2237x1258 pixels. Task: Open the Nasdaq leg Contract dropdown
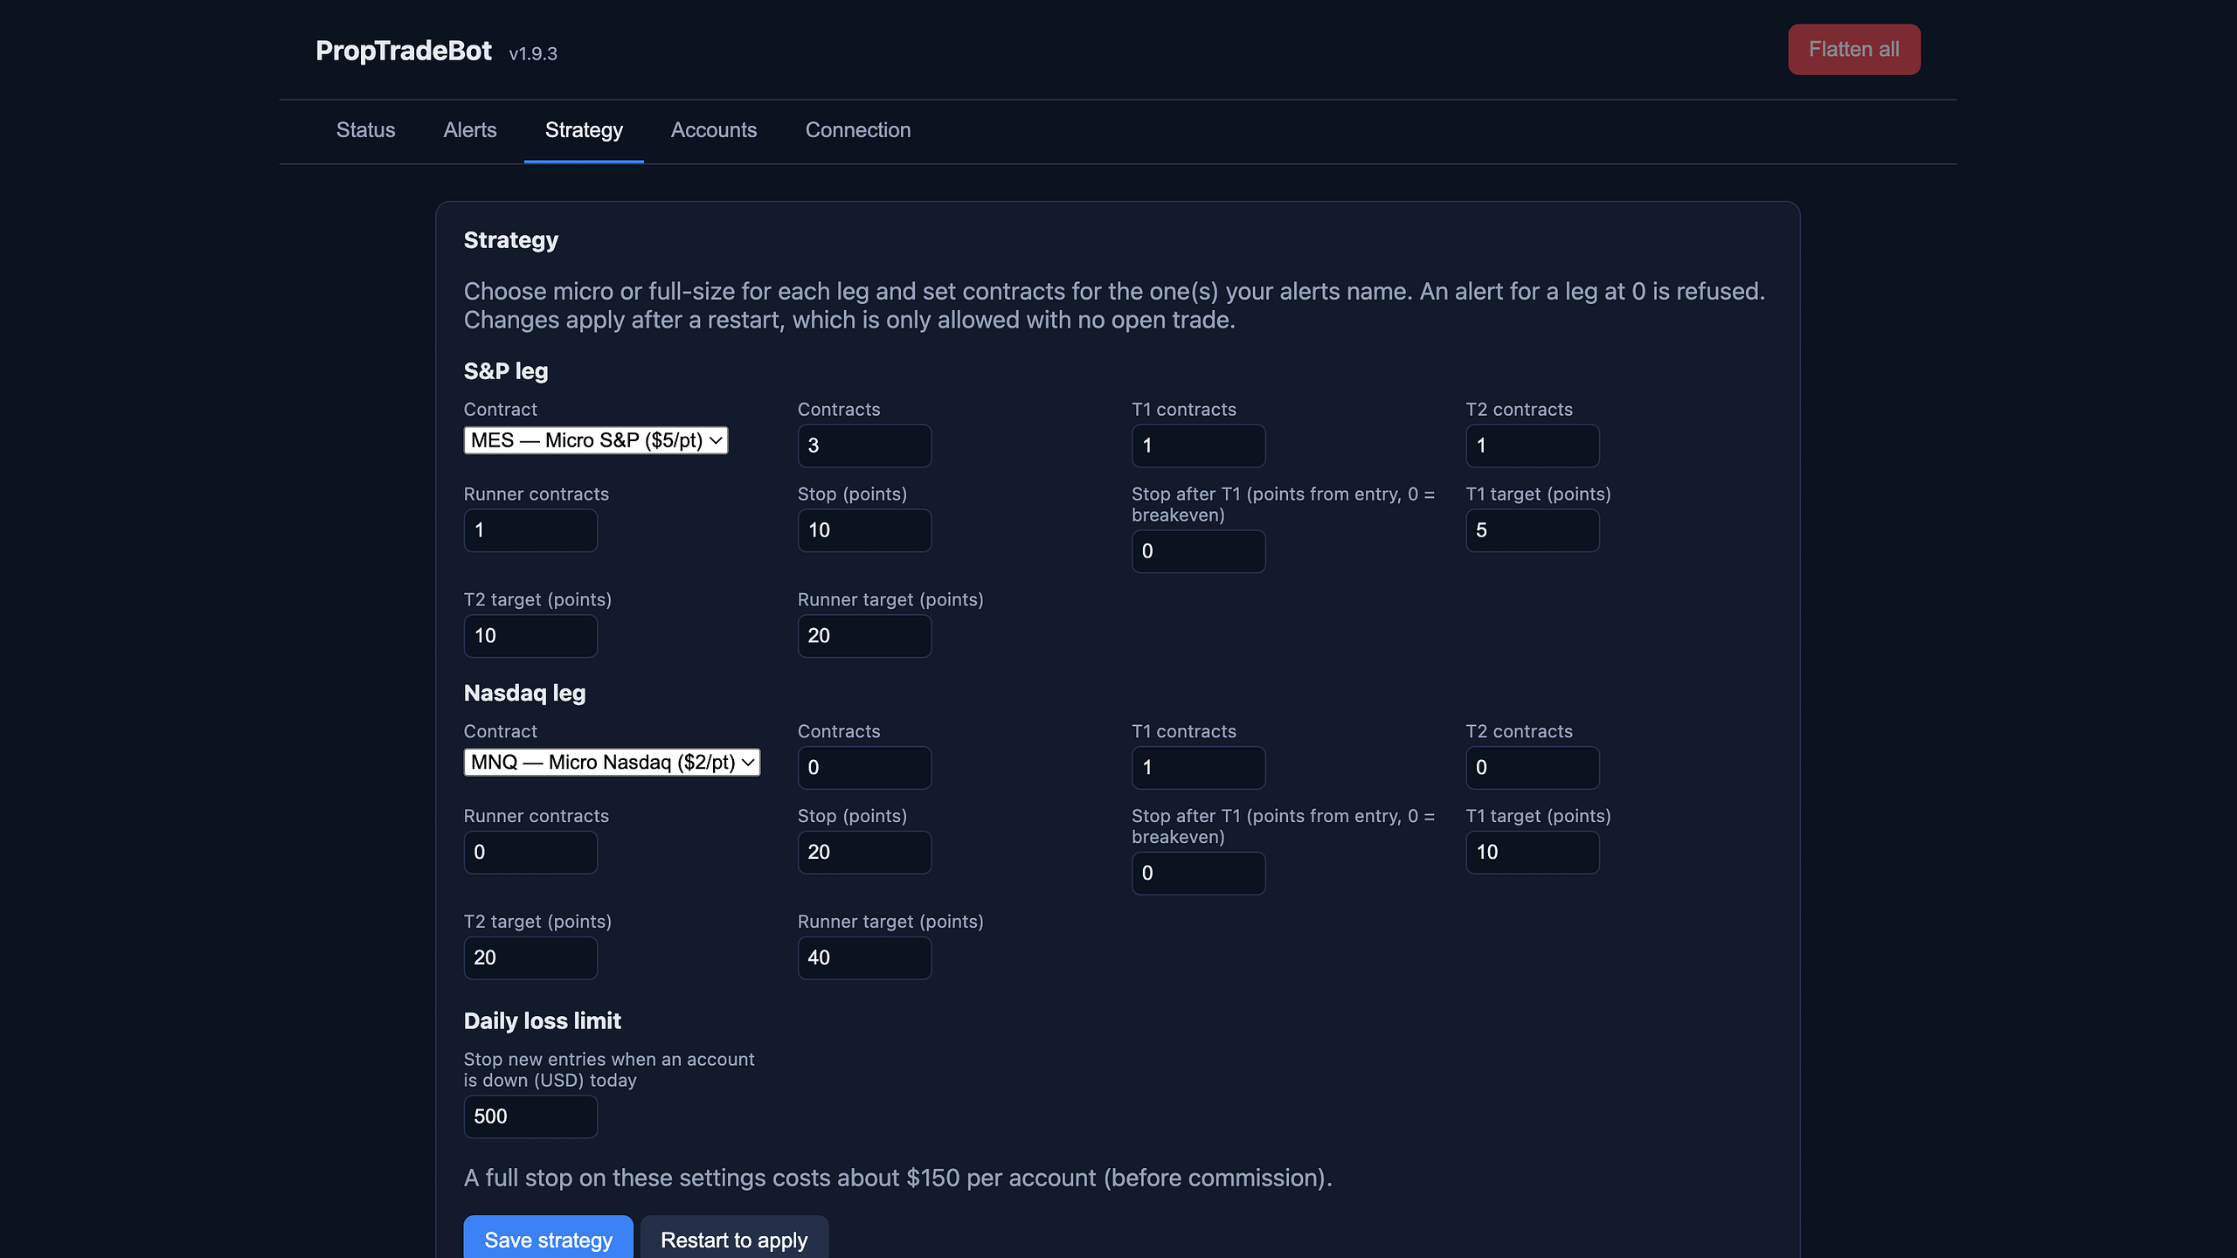[x=612, y=763]
